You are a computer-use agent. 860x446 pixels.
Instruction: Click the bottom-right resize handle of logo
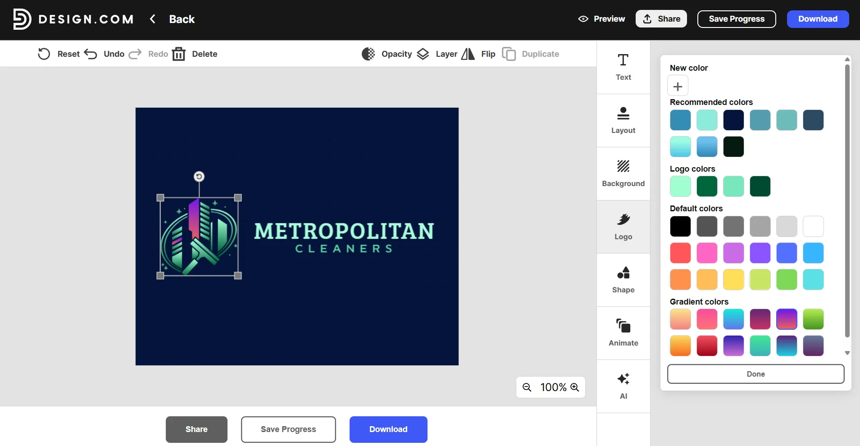coord(238,275)
